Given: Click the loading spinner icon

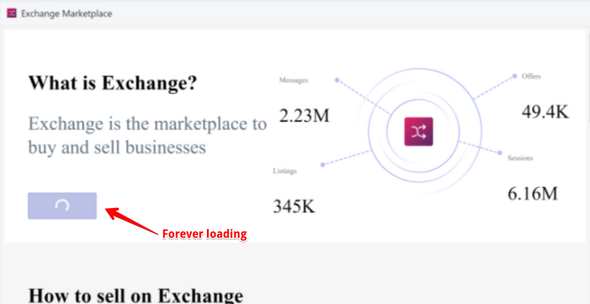Looking at the screenshot, I should [x=62, y=206].
